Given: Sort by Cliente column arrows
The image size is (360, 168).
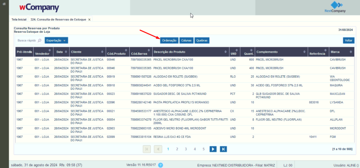Looking at the screenshot, I should pyautogui.click(x=102, y=52).
